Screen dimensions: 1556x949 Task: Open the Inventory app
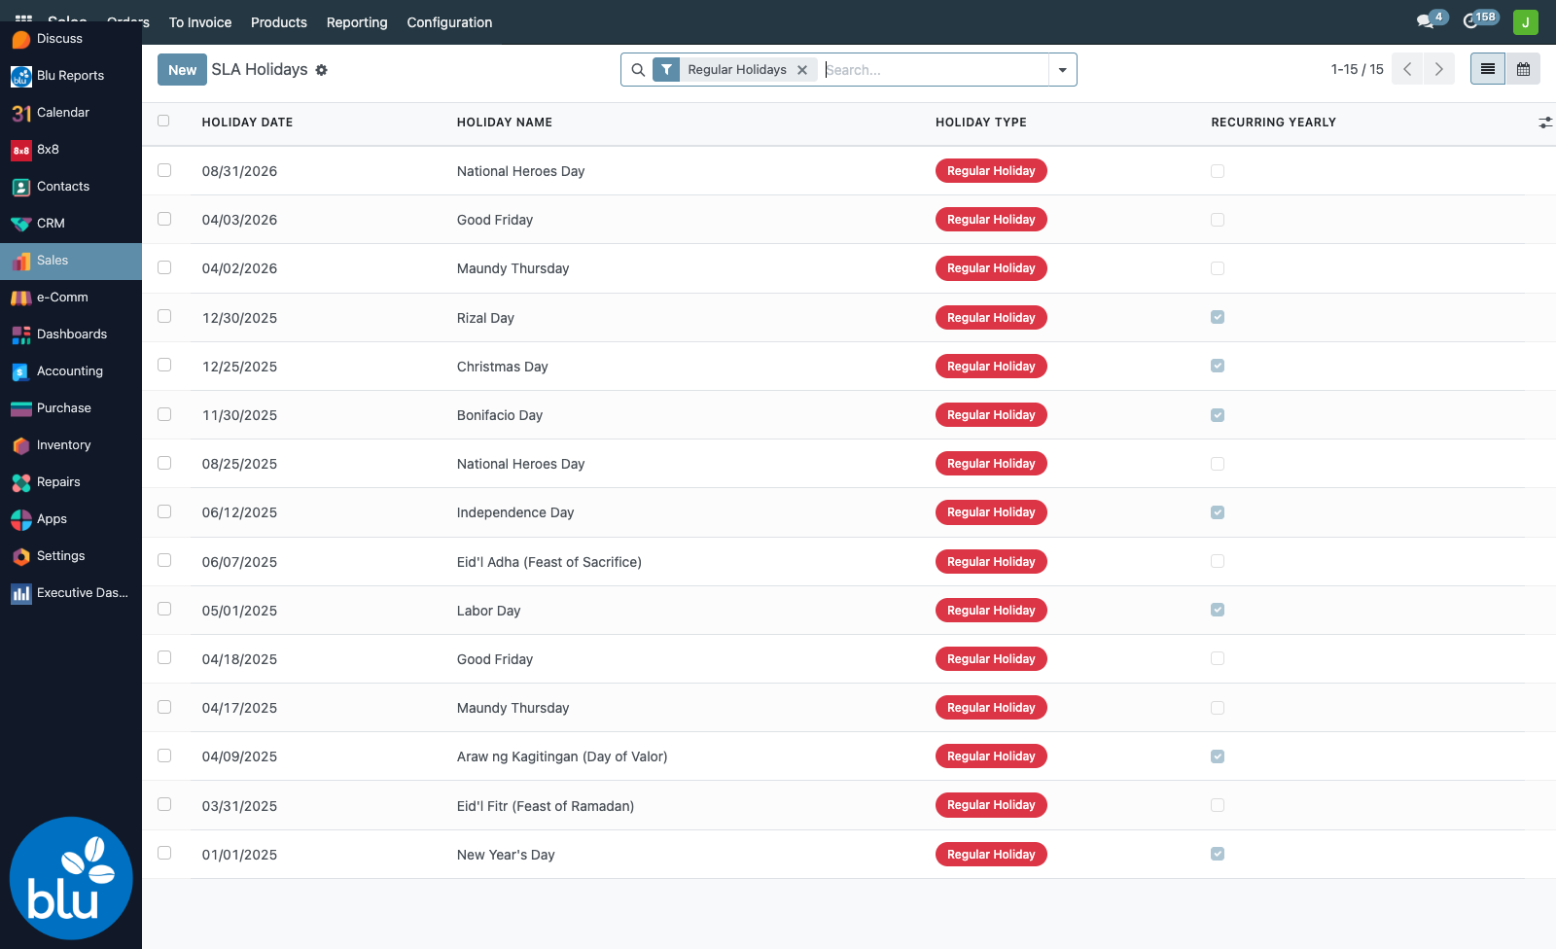[71, 445]
